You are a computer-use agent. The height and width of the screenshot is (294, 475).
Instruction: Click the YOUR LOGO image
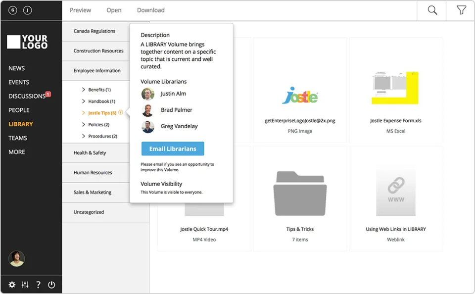27,42
